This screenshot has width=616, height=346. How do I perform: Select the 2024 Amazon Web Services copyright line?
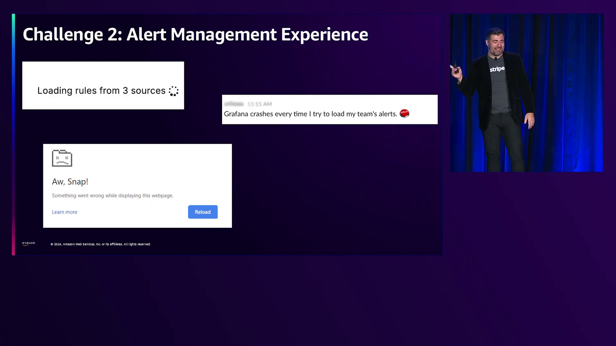point(100,244)
